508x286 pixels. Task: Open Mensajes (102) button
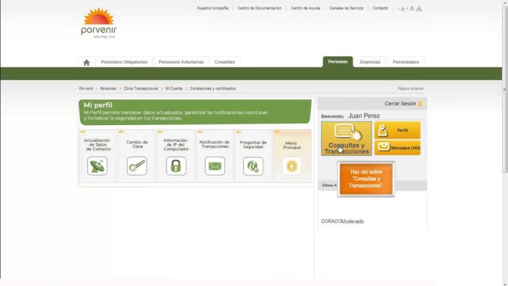click(398, 148)
